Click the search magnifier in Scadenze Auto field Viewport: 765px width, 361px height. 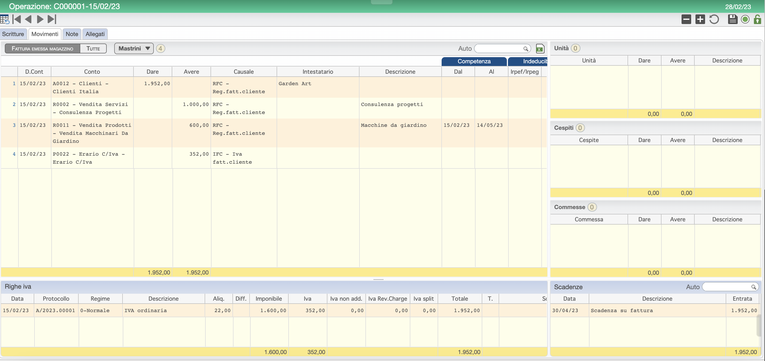tap(753, 287)
